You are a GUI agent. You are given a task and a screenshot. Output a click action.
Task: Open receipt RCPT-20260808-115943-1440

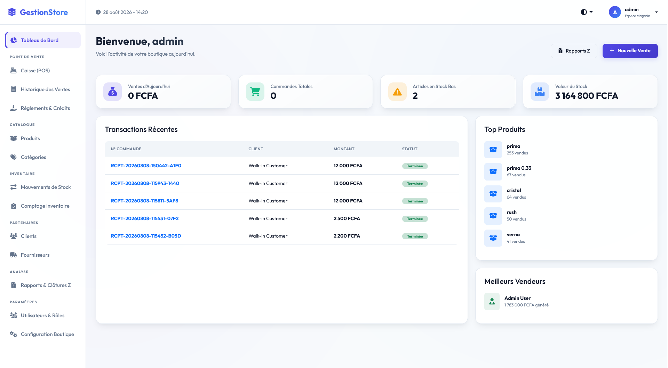coord(145,184)
